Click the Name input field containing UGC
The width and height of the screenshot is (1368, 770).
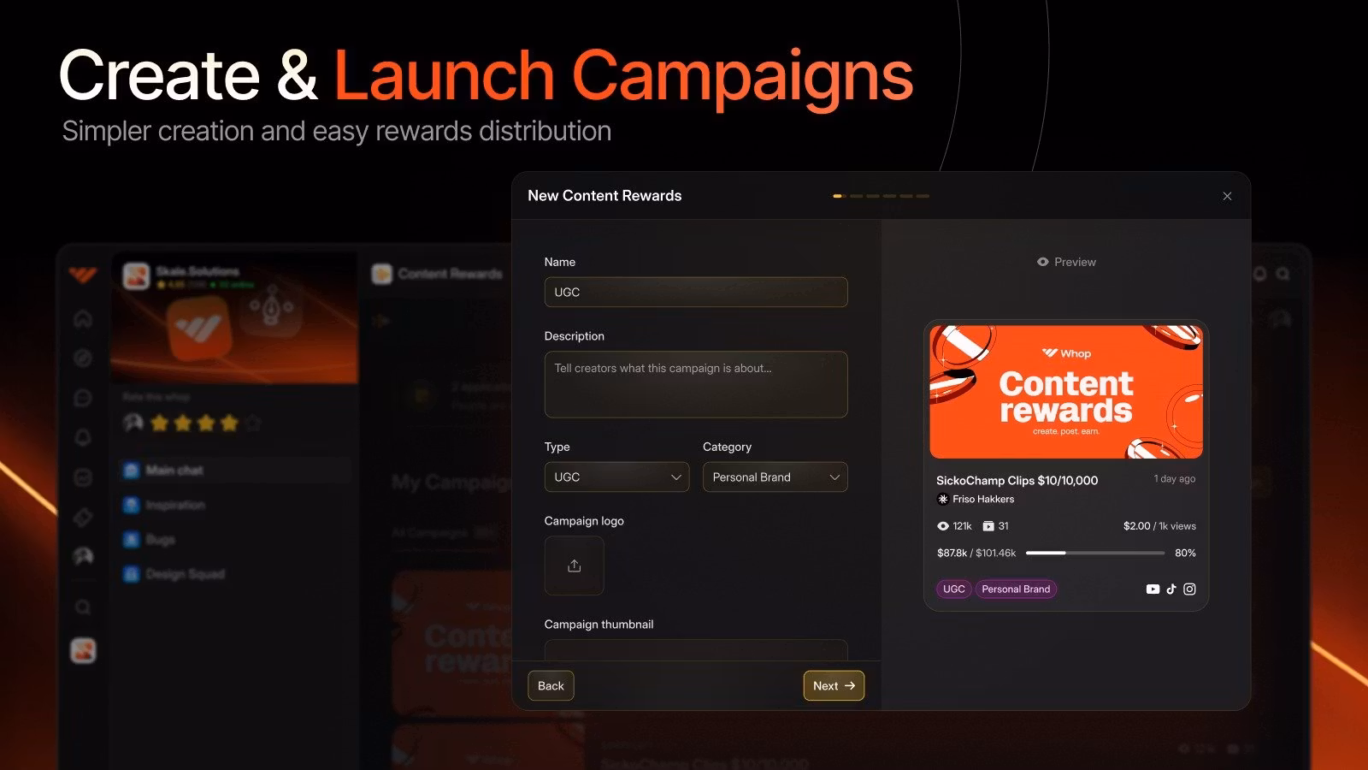tap(696, 292)
